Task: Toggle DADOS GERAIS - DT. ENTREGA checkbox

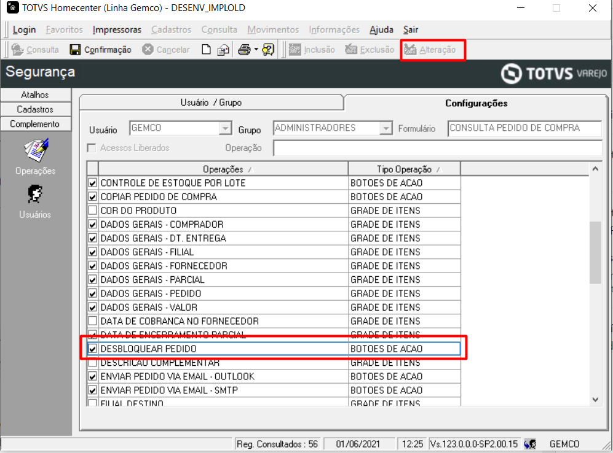Action: [92, 238]
